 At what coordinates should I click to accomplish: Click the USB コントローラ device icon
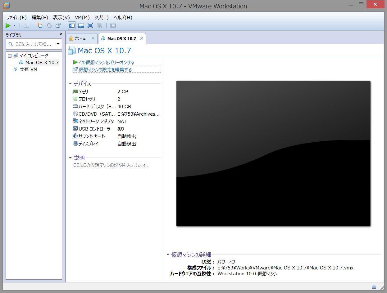tap(75, 129)
